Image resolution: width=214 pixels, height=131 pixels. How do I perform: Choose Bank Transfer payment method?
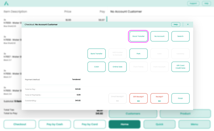[x=96, y=54]
